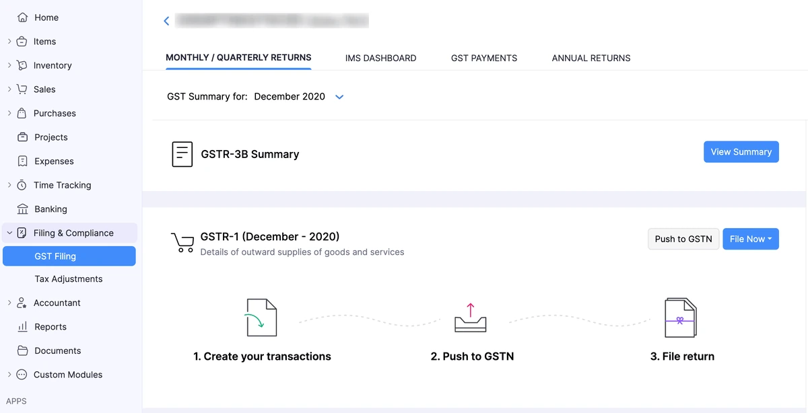Open Banking via its building icon
Image resolution: width=808 pixels, height=413 pixels.
[x=22, y=209]
